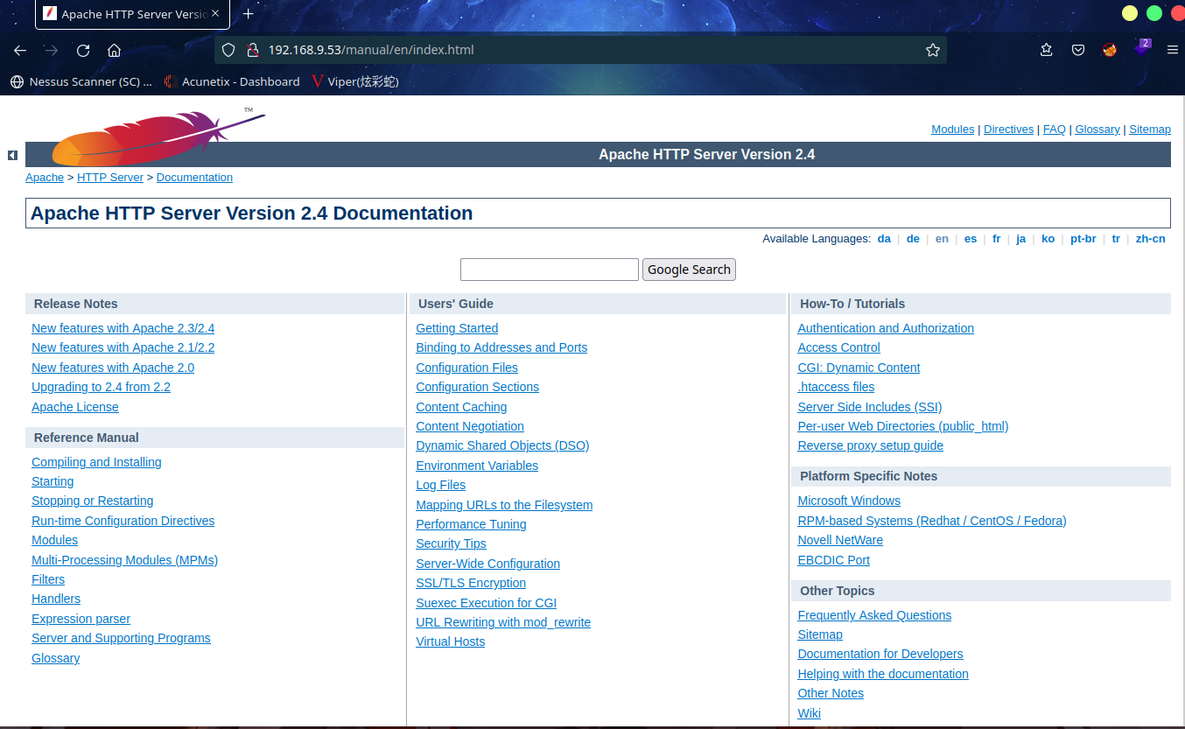Open Multi-Processing Modules (MPMs)

(124, 560)
